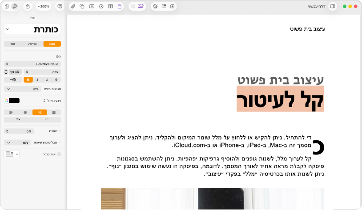Image resolution: width=362 pixels, height=210 pixels.
Task: Open the purple image with sparkle icon
Action: [141, 6]
